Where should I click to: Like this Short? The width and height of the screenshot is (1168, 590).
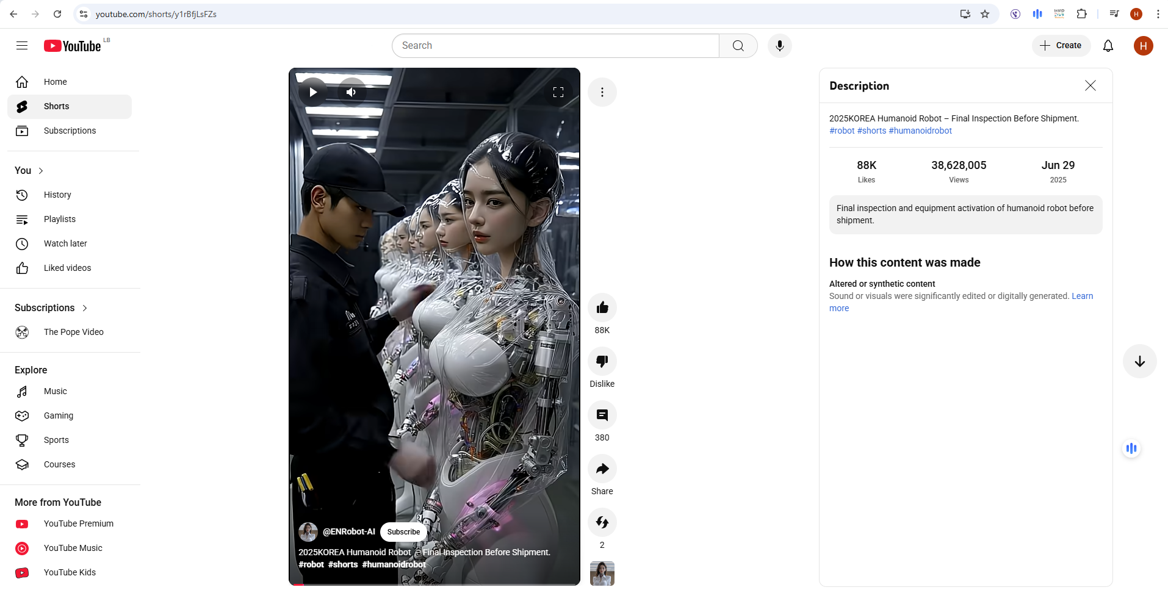click(x=602, y=307)
